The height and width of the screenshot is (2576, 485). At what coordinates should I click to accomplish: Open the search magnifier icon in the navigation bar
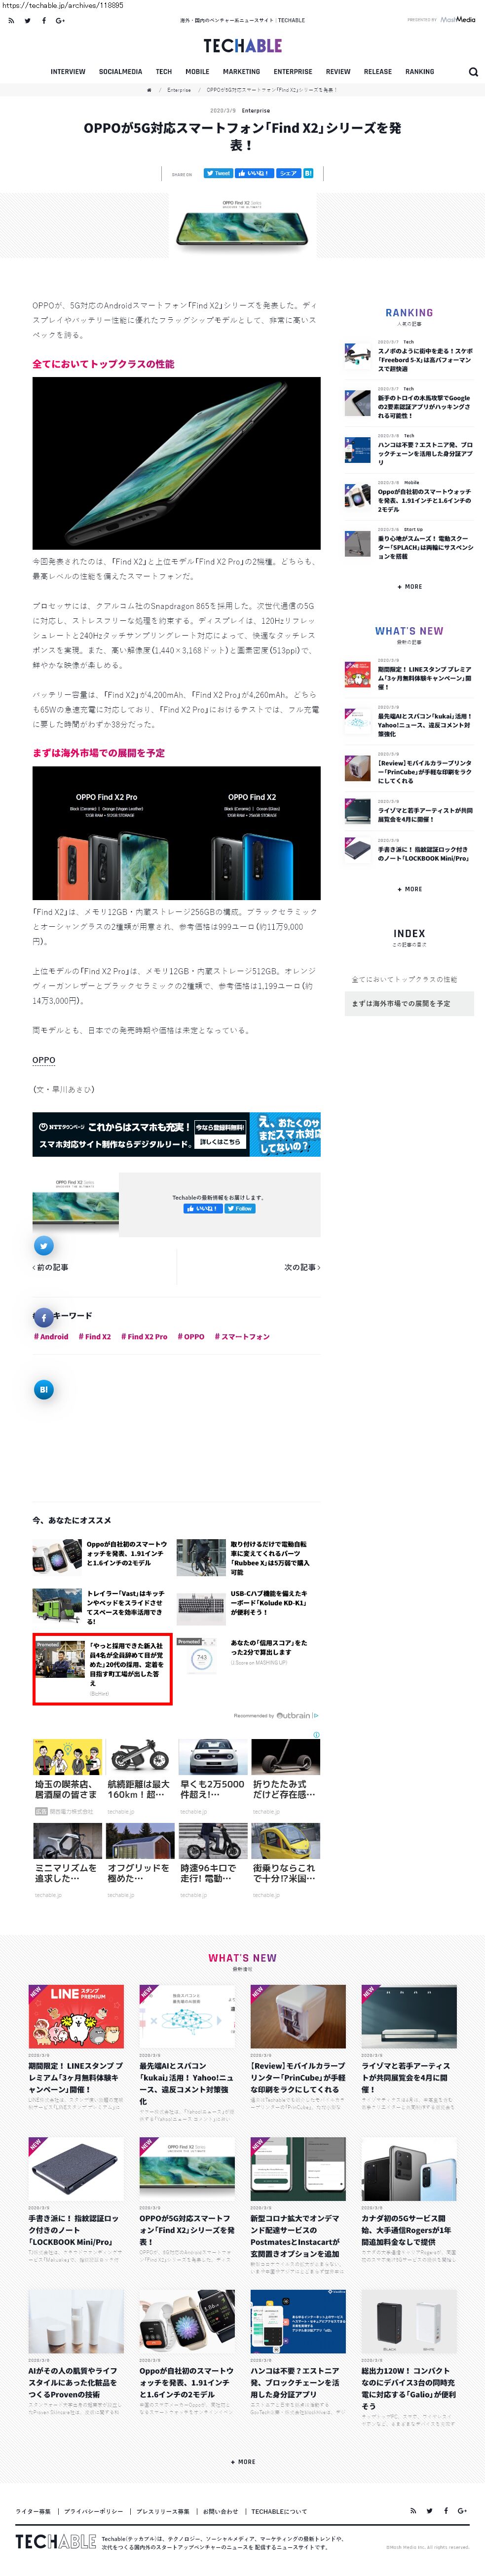[473, 72]
